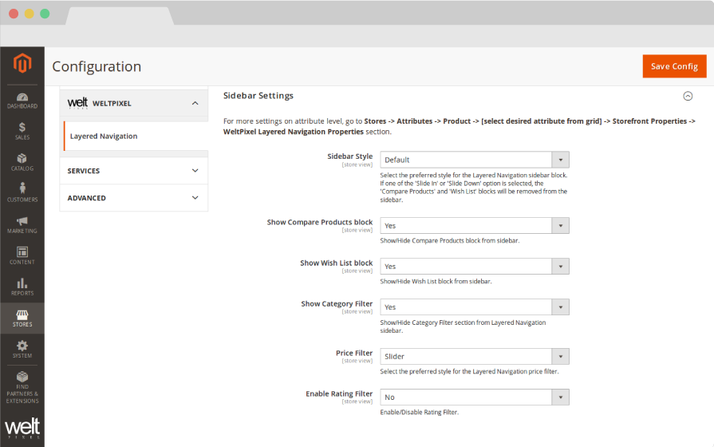Expand the Services configuration group
Screen dimensions: 714x447
click(133, 171)
